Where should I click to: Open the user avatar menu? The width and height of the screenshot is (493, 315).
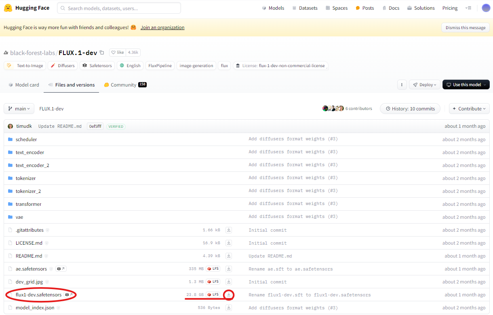486,8
